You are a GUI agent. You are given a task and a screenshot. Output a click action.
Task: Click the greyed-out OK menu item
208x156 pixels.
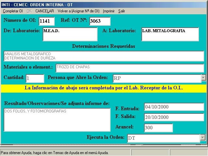tap(29, 11)
